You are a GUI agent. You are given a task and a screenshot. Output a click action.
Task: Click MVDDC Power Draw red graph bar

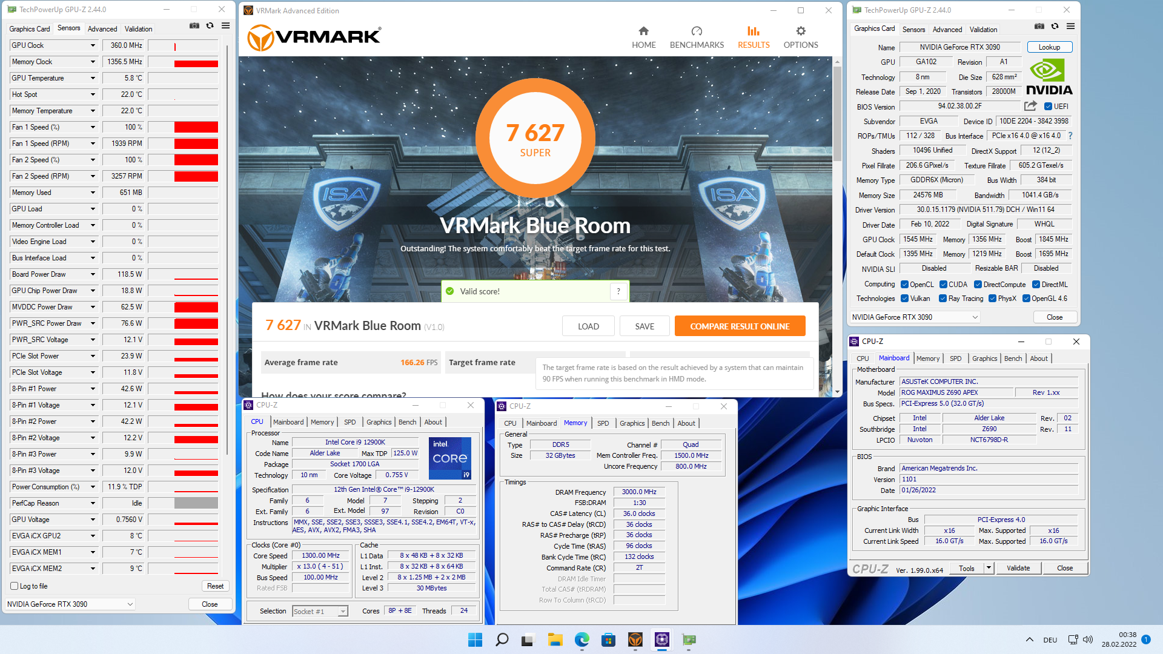(196, 307)
